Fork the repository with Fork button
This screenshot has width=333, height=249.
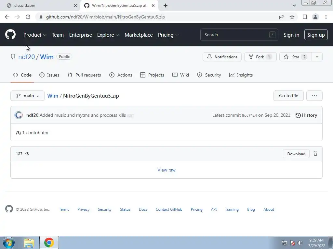(x=260, y=57)
